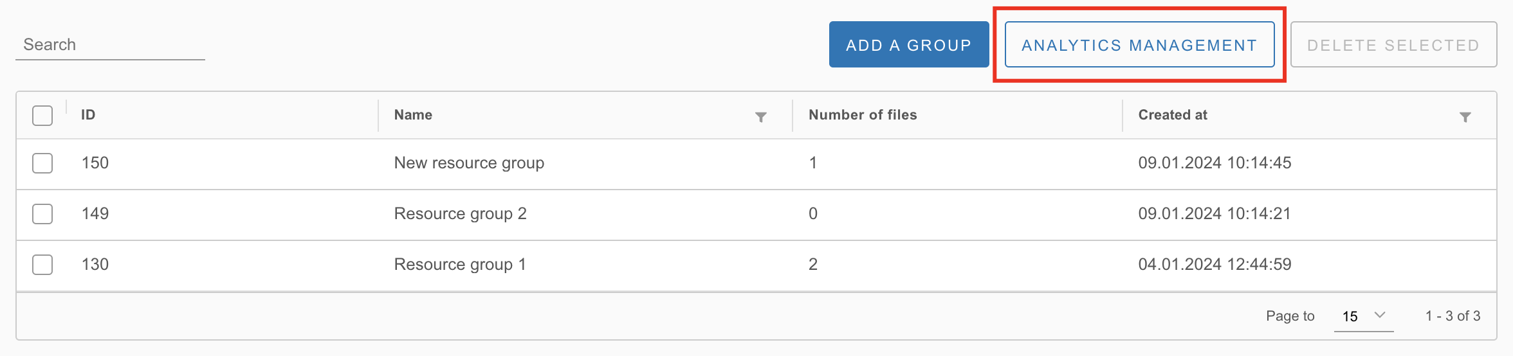Toggle the select-all header checkbox
The height and width of the screenshot is (356, 1513).
tap(42, 116)
